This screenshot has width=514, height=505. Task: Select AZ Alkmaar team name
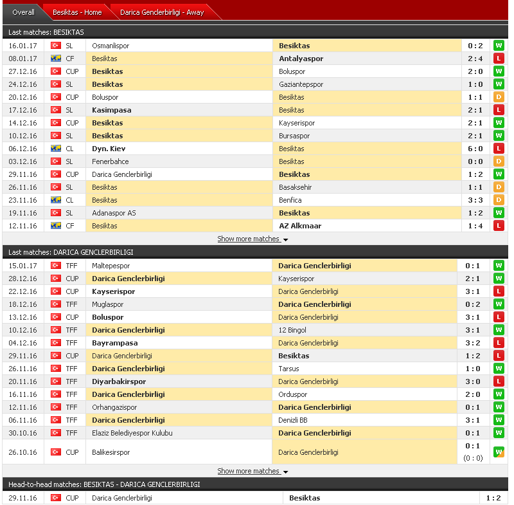coord(300,226)
